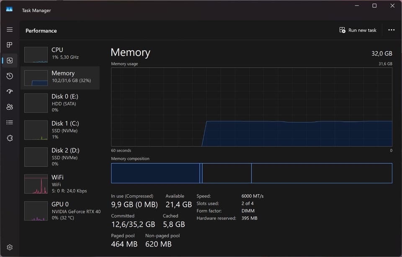Open the three-dot more options menu
The width and height of the screenshot is (402, 257).
[391, 30]
